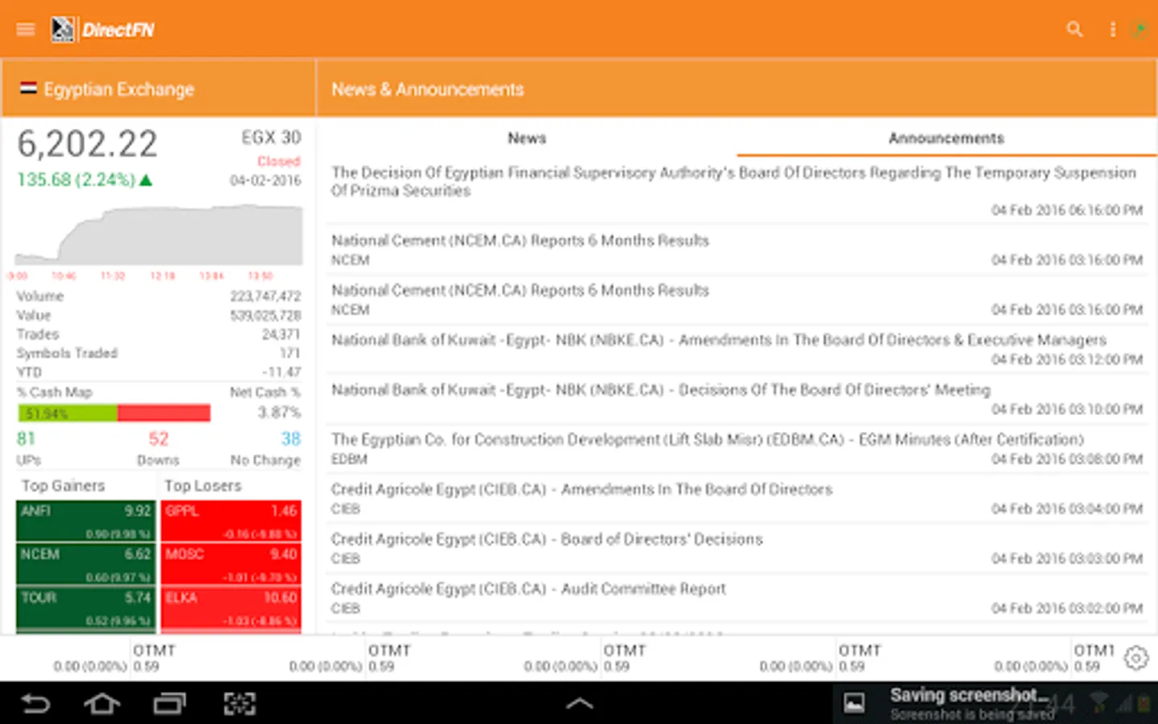Tap the 04 Feb 2016 06:16:00 PM timestamp
The width and height of the screenshot is (1158, 724).
[1067, 210]
